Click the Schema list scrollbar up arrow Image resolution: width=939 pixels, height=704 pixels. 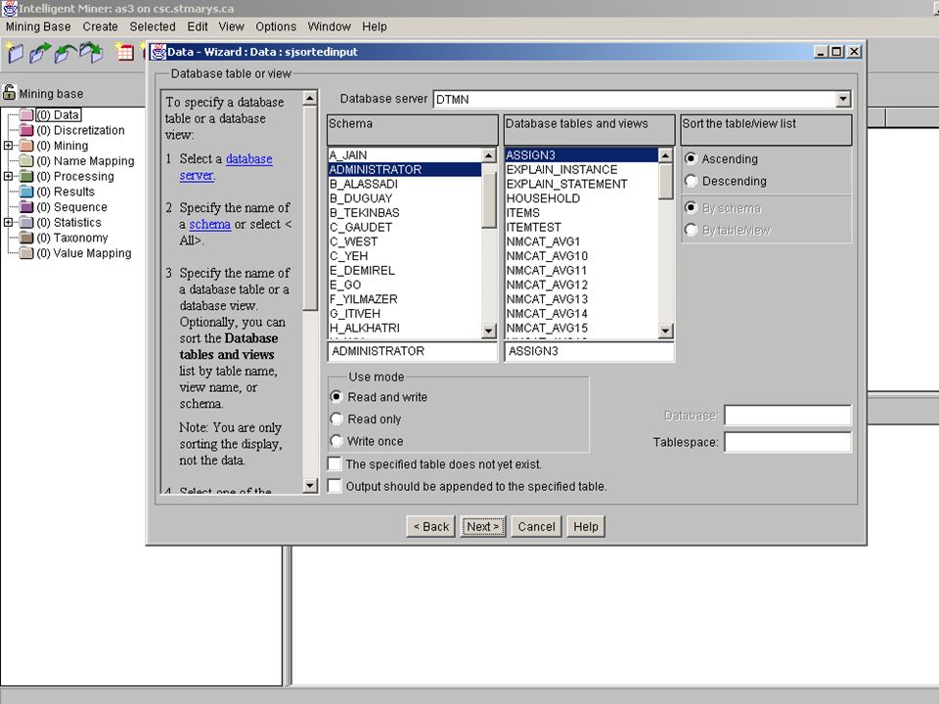pos(489,155)
